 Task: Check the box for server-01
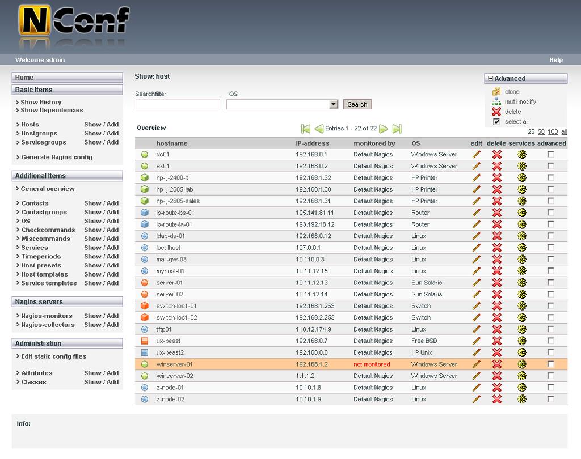tap(550, 282)
